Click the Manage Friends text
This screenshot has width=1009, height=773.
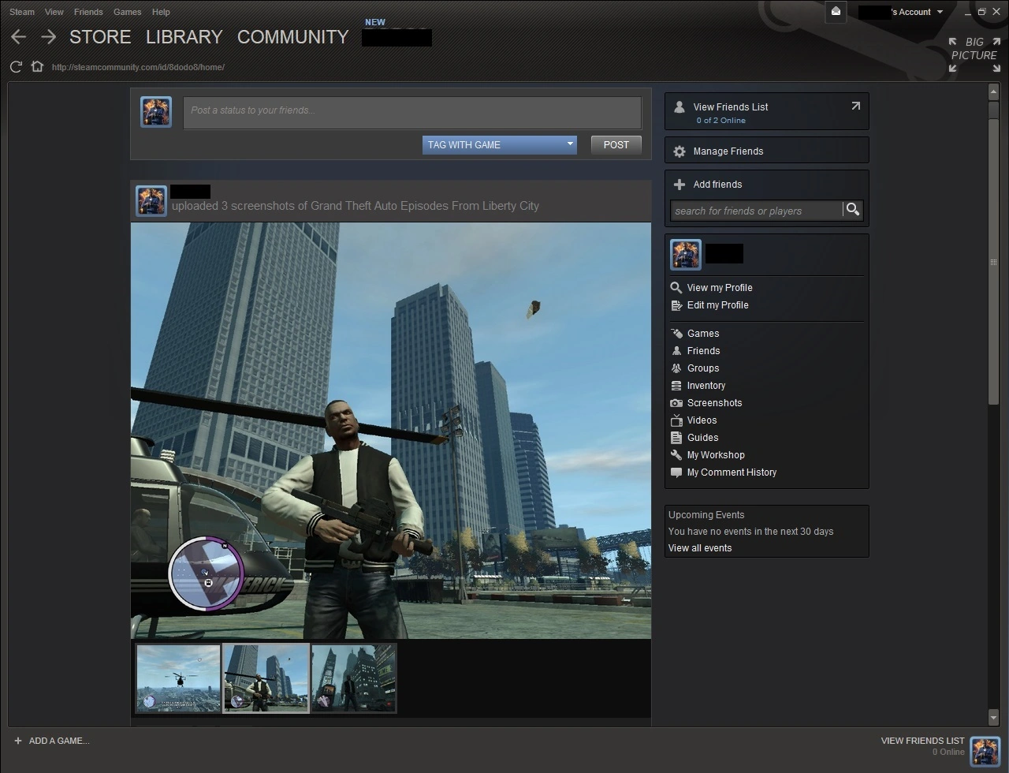[x=728, y=151]
